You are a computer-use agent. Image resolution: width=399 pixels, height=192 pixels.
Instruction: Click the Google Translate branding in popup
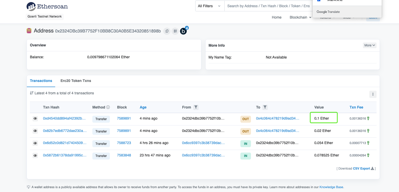(328, 12)
